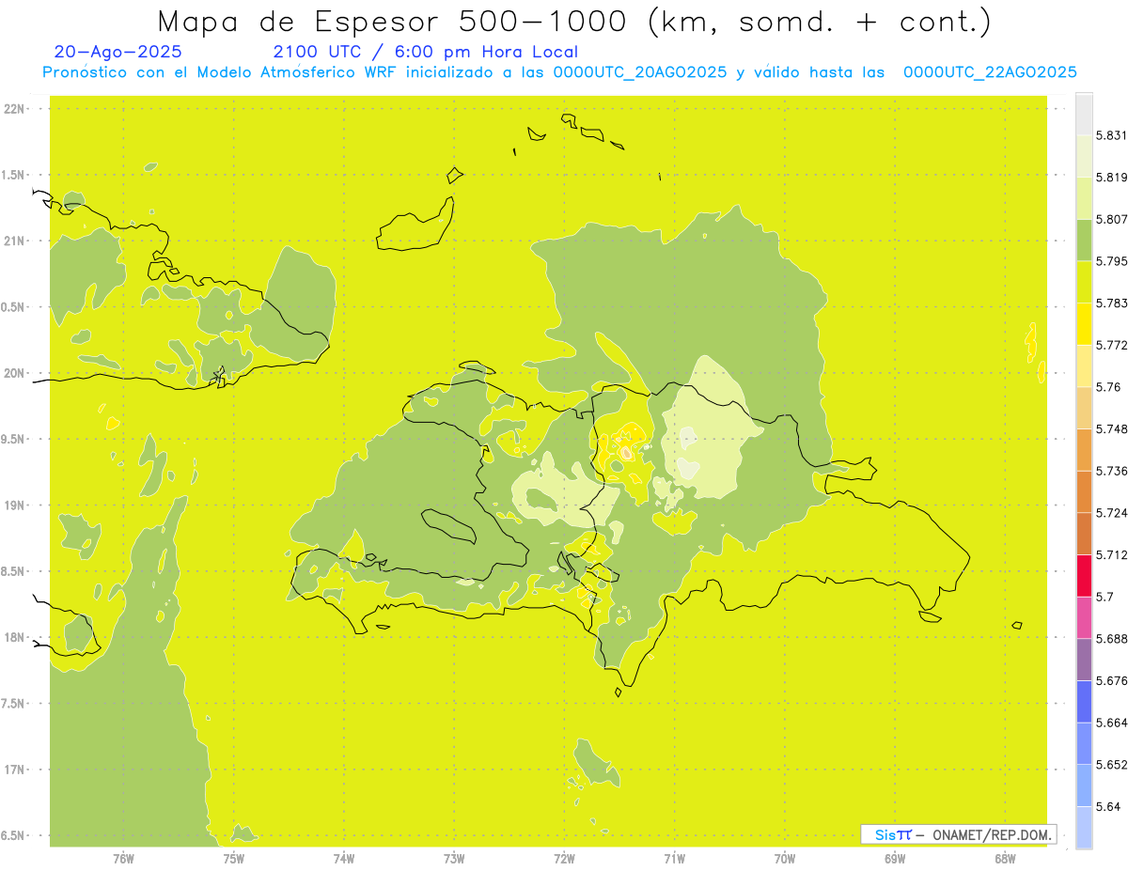Click the longitude label 70W
This screenshot has width=1128, height=871.
click(785, 858)
